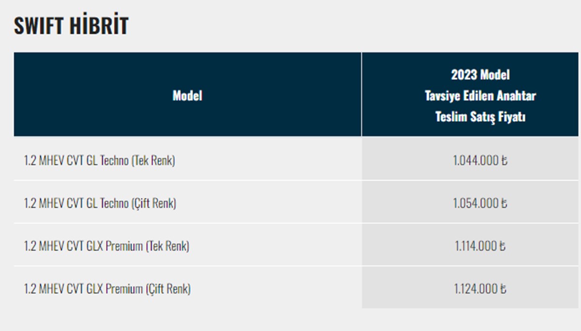
Task: Select 1.2 MHEV CVT GL Techno (Çift Renk) row
Action: pyautogui.click(x=296, y=202)
